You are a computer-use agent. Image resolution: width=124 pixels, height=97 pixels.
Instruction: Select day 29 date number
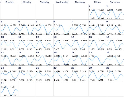point(90,68)
